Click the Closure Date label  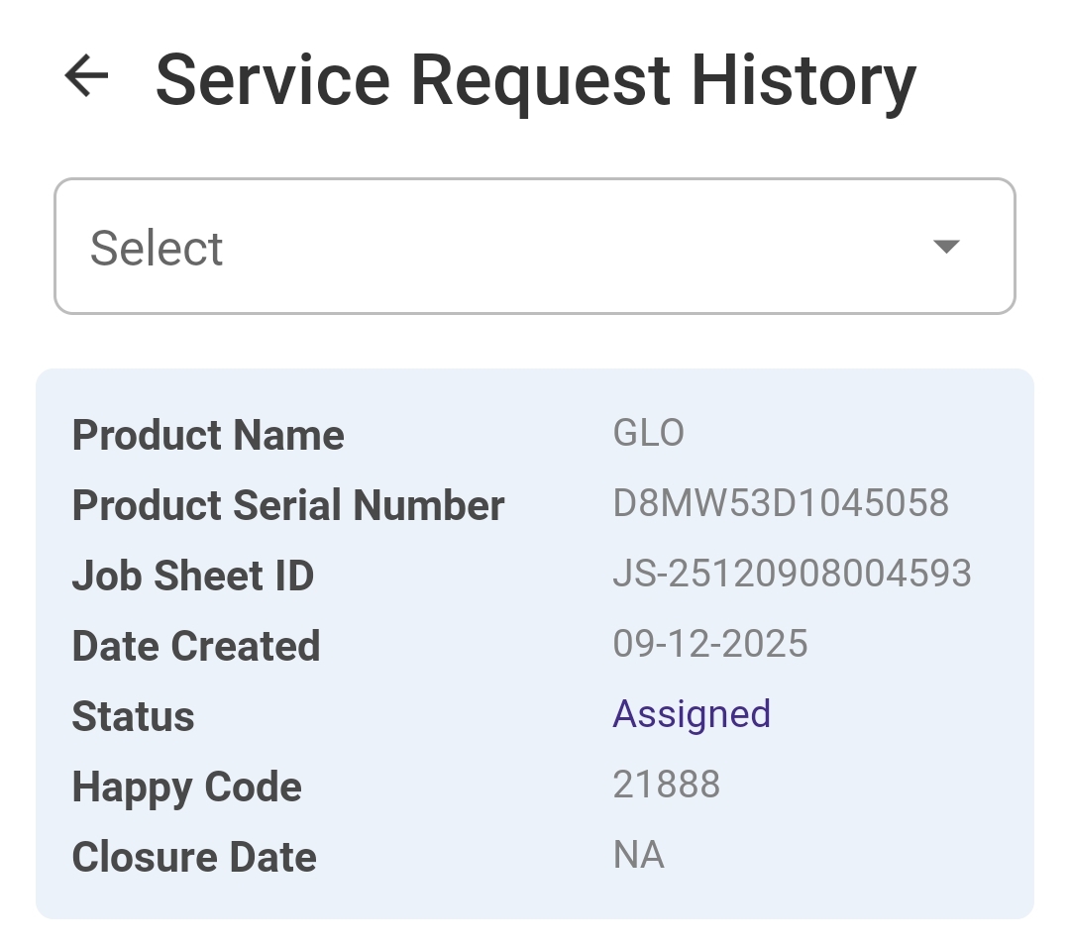(x=194, y=858)
